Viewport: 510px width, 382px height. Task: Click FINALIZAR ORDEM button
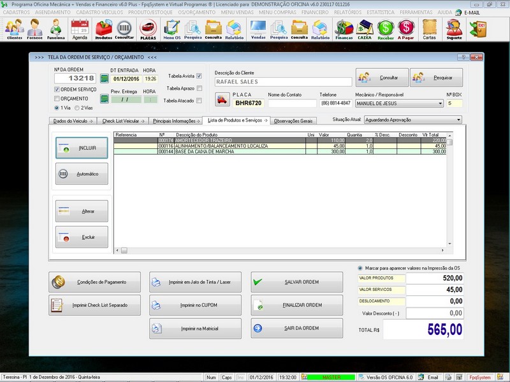296,305
